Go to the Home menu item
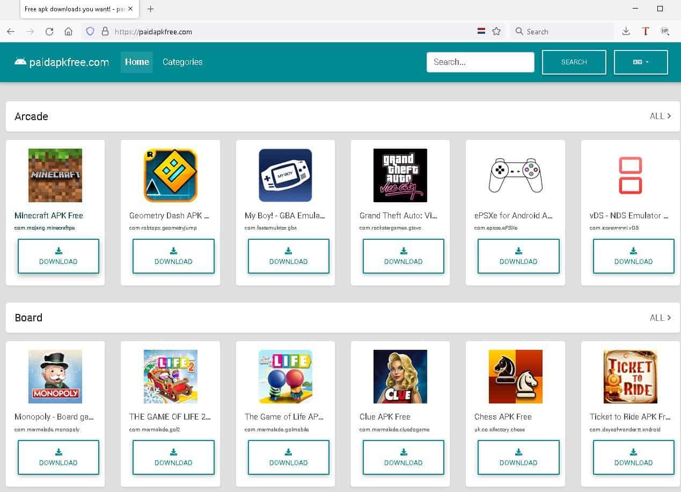 click(x=137, y=62)
